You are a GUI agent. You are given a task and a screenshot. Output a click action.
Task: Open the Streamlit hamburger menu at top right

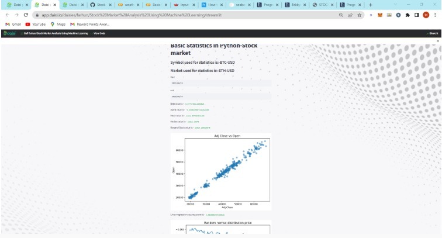438,41
